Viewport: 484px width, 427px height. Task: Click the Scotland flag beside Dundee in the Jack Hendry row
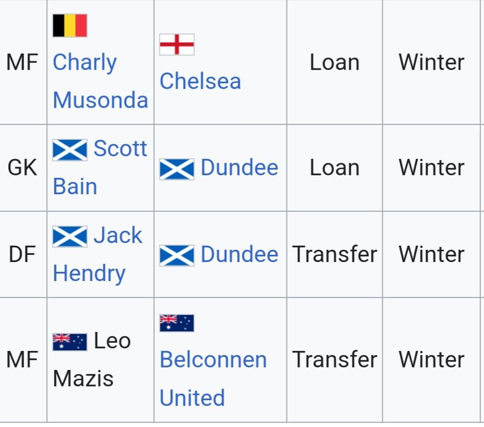176,255
